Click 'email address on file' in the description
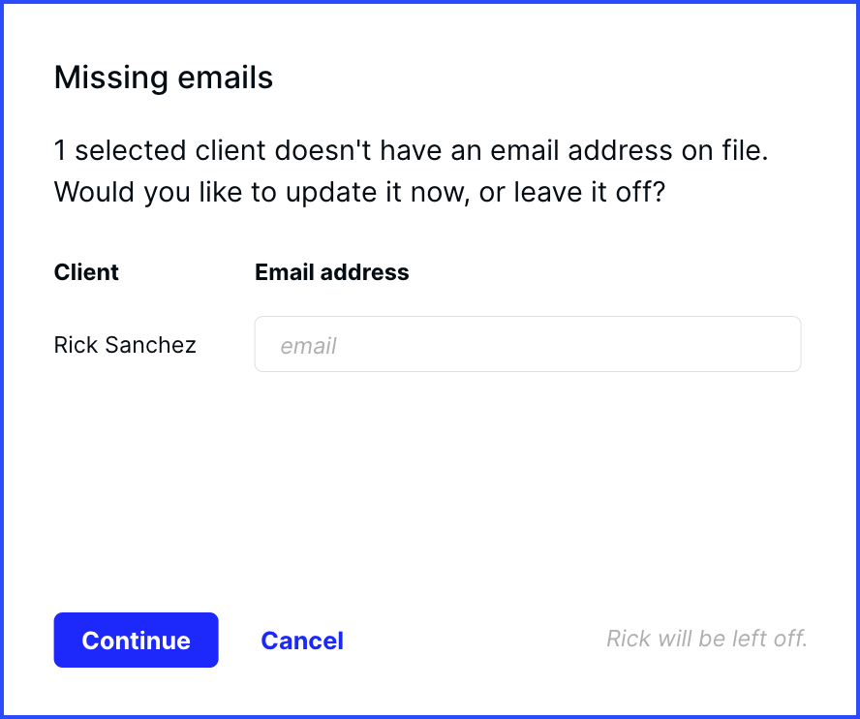 630,150
